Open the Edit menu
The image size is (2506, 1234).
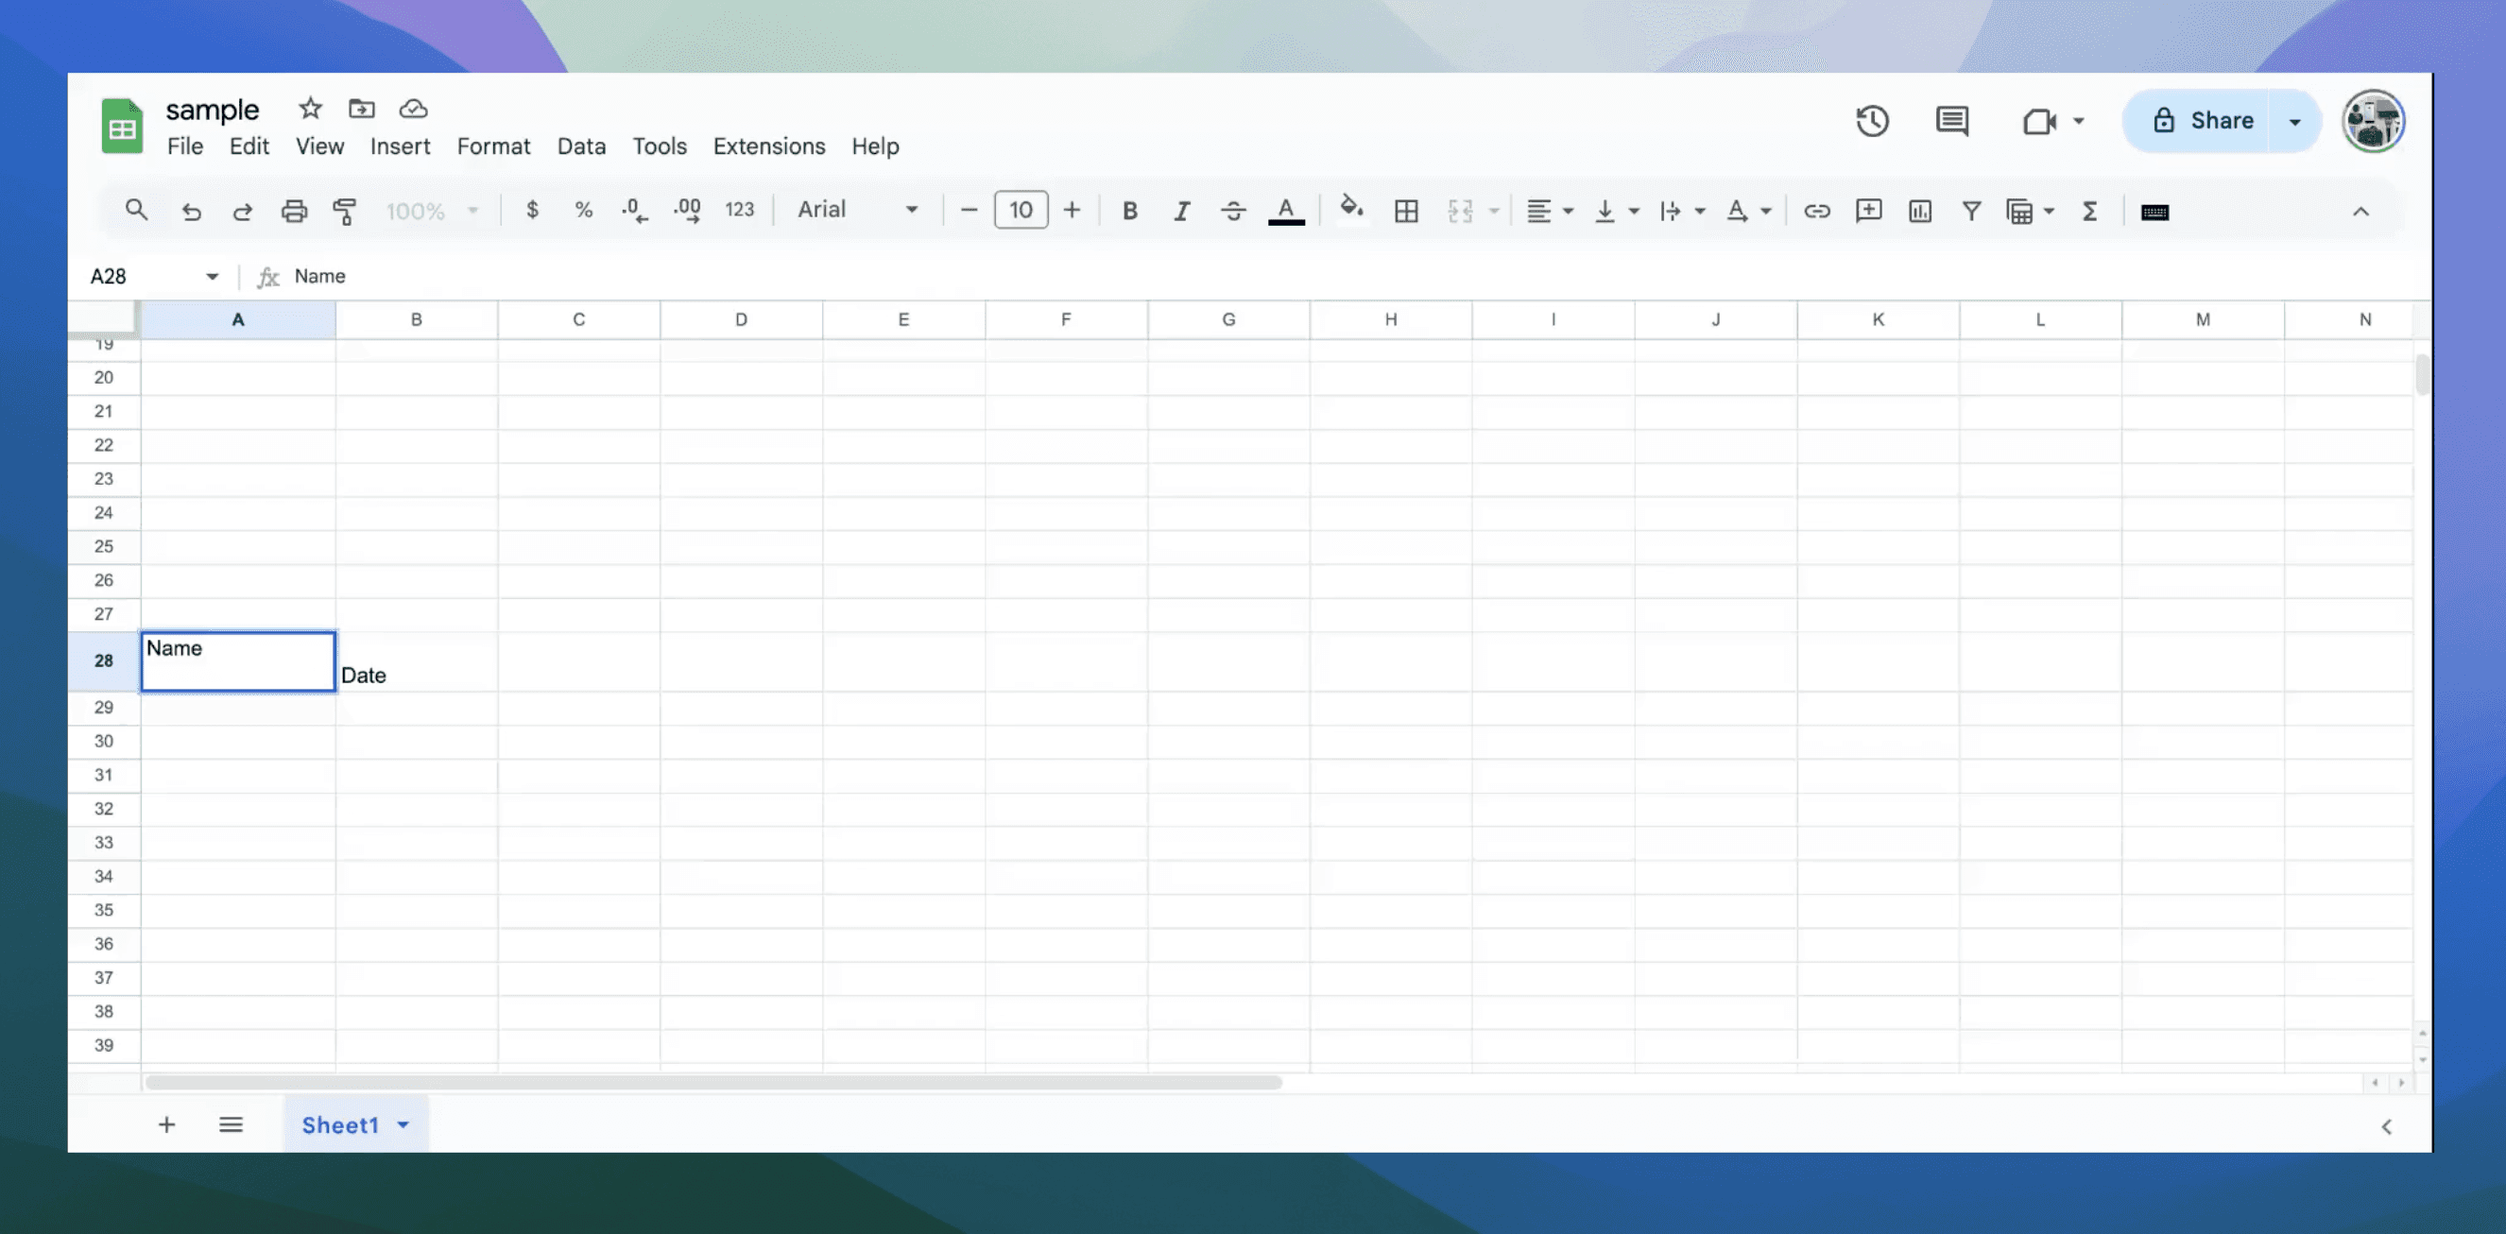(249, 146)
